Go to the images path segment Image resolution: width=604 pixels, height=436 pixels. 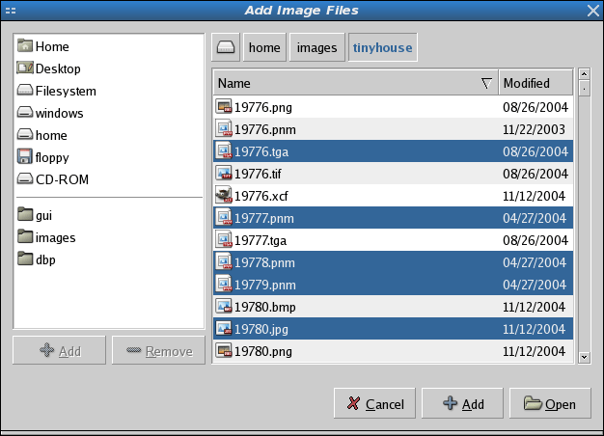tap(316, 47)
